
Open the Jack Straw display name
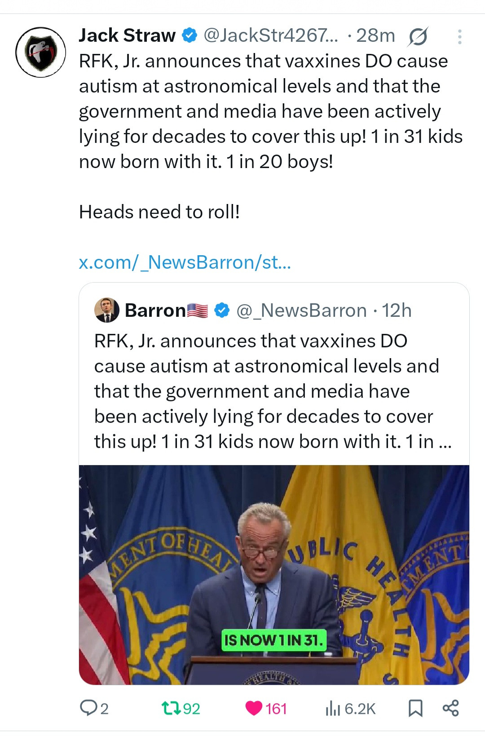point(127,35)
